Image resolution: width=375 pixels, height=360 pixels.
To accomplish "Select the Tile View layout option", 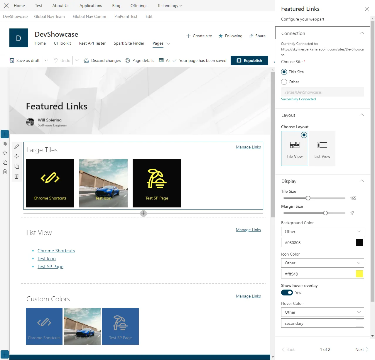I will tap(295, 148).
